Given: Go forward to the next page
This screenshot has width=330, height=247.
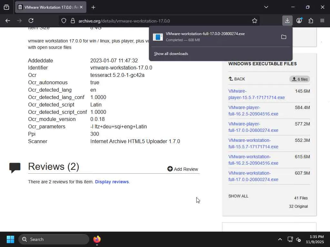Looking at the screenshot, I should click(19, 21).
